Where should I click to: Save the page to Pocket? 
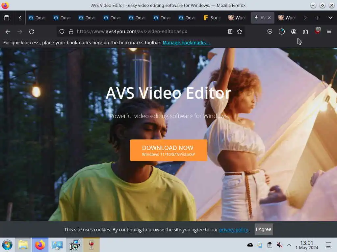tap(270, 32)
